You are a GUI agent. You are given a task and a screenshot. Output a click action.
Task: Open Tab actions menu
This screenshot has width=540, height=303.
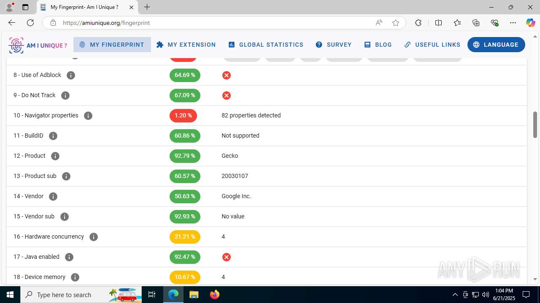point(25,7)
